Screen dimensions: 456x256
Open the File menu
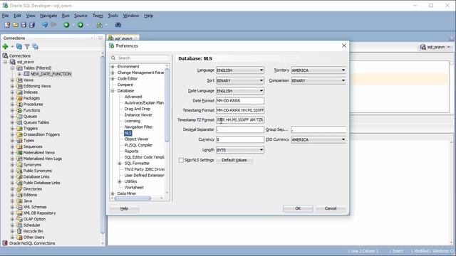click(5, 16)
